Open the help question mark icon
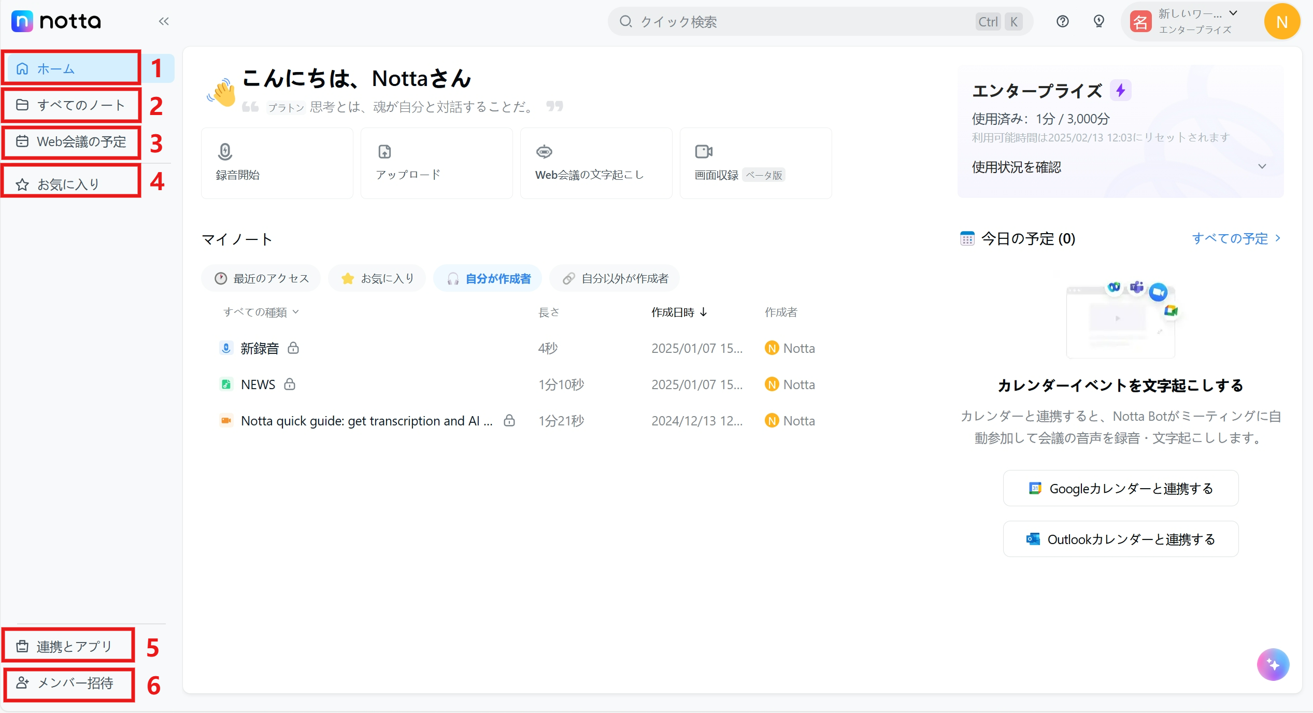The width and height of the screenshot is (1313, 713). point(1062,21)
